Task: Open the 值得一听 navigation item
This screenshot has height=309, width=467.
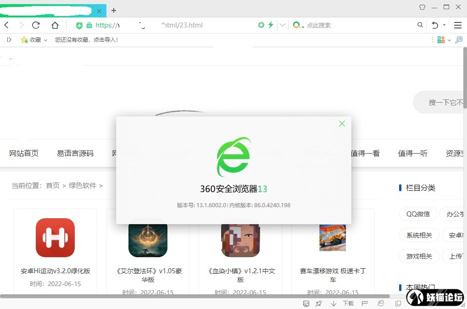Action: tap(413, 153)
